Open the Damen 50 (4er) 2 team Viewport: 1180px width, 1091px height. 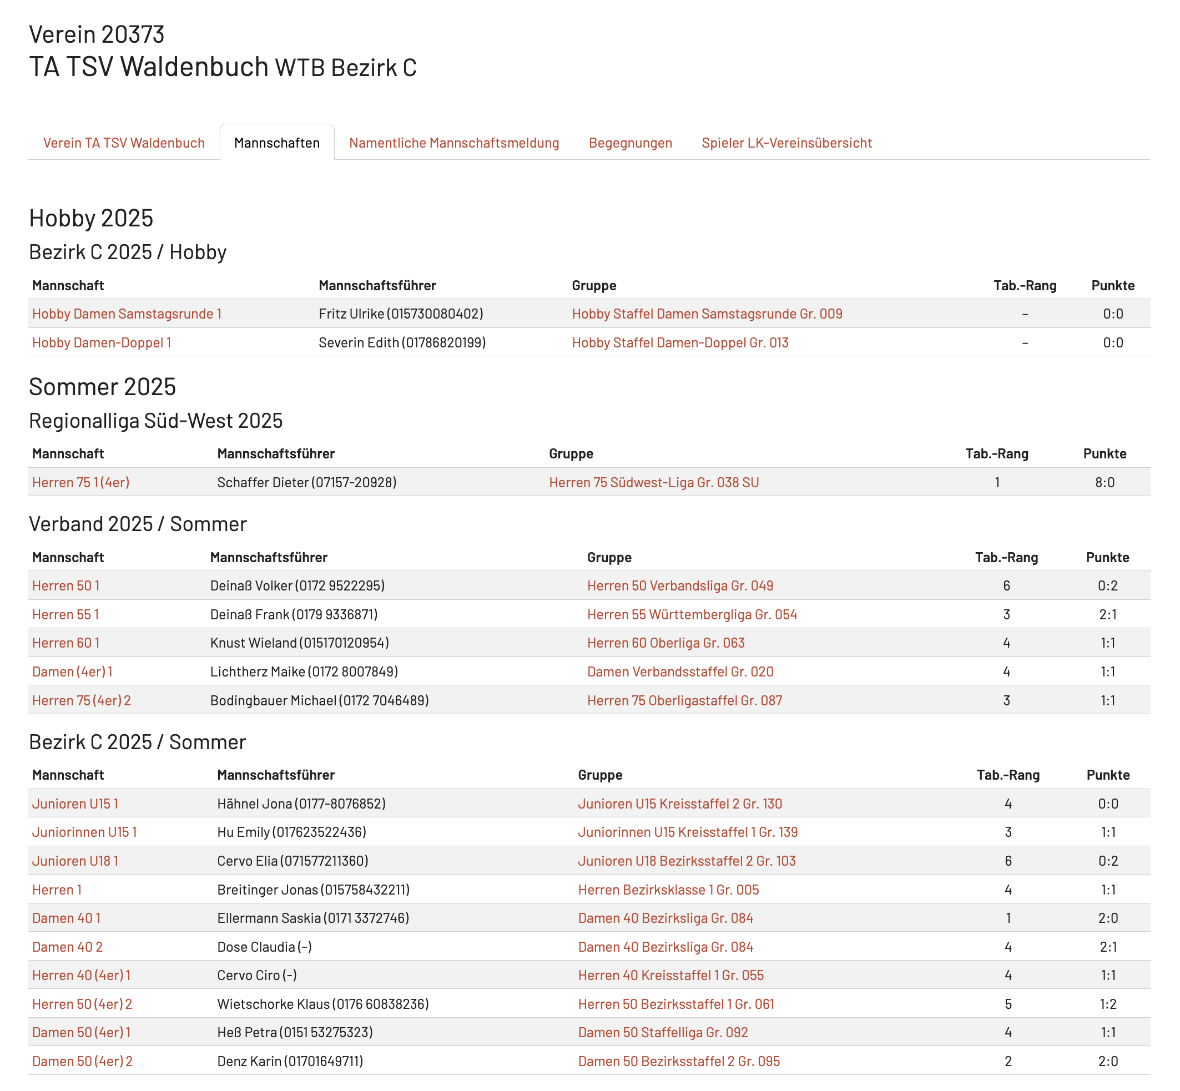click(x=82, y=1061)
